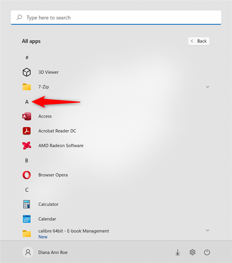This screenshot has height=263, width=232.
Task: Click the Power button icon
Action: [207, 252]
